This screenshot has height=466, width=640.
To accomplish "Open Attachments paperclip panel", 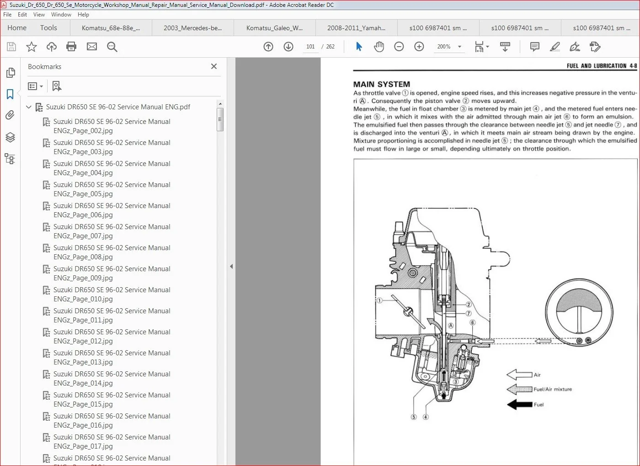I will pyautogui.click(x=10, y=116).
